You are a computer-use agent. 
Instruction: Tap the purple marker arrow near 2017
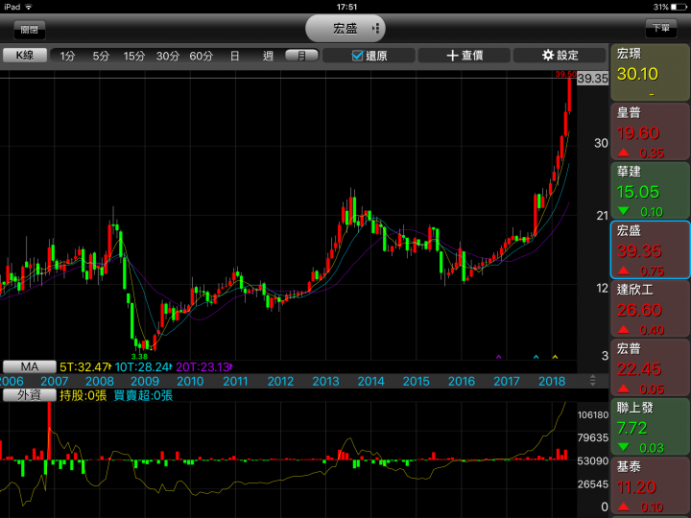click(499, 357)
